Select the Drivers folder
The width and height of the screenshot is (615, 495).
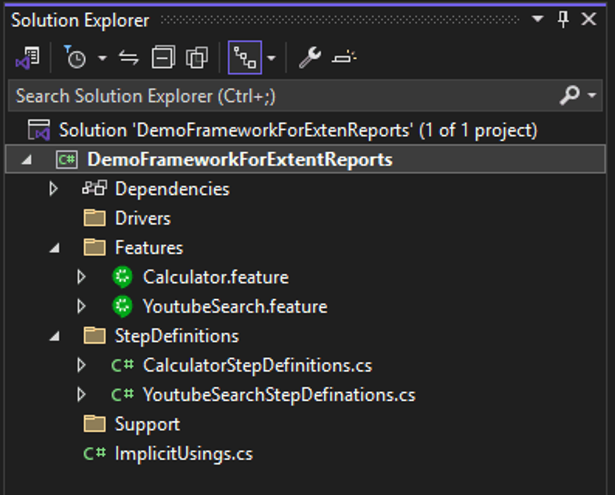click(142, 219)
